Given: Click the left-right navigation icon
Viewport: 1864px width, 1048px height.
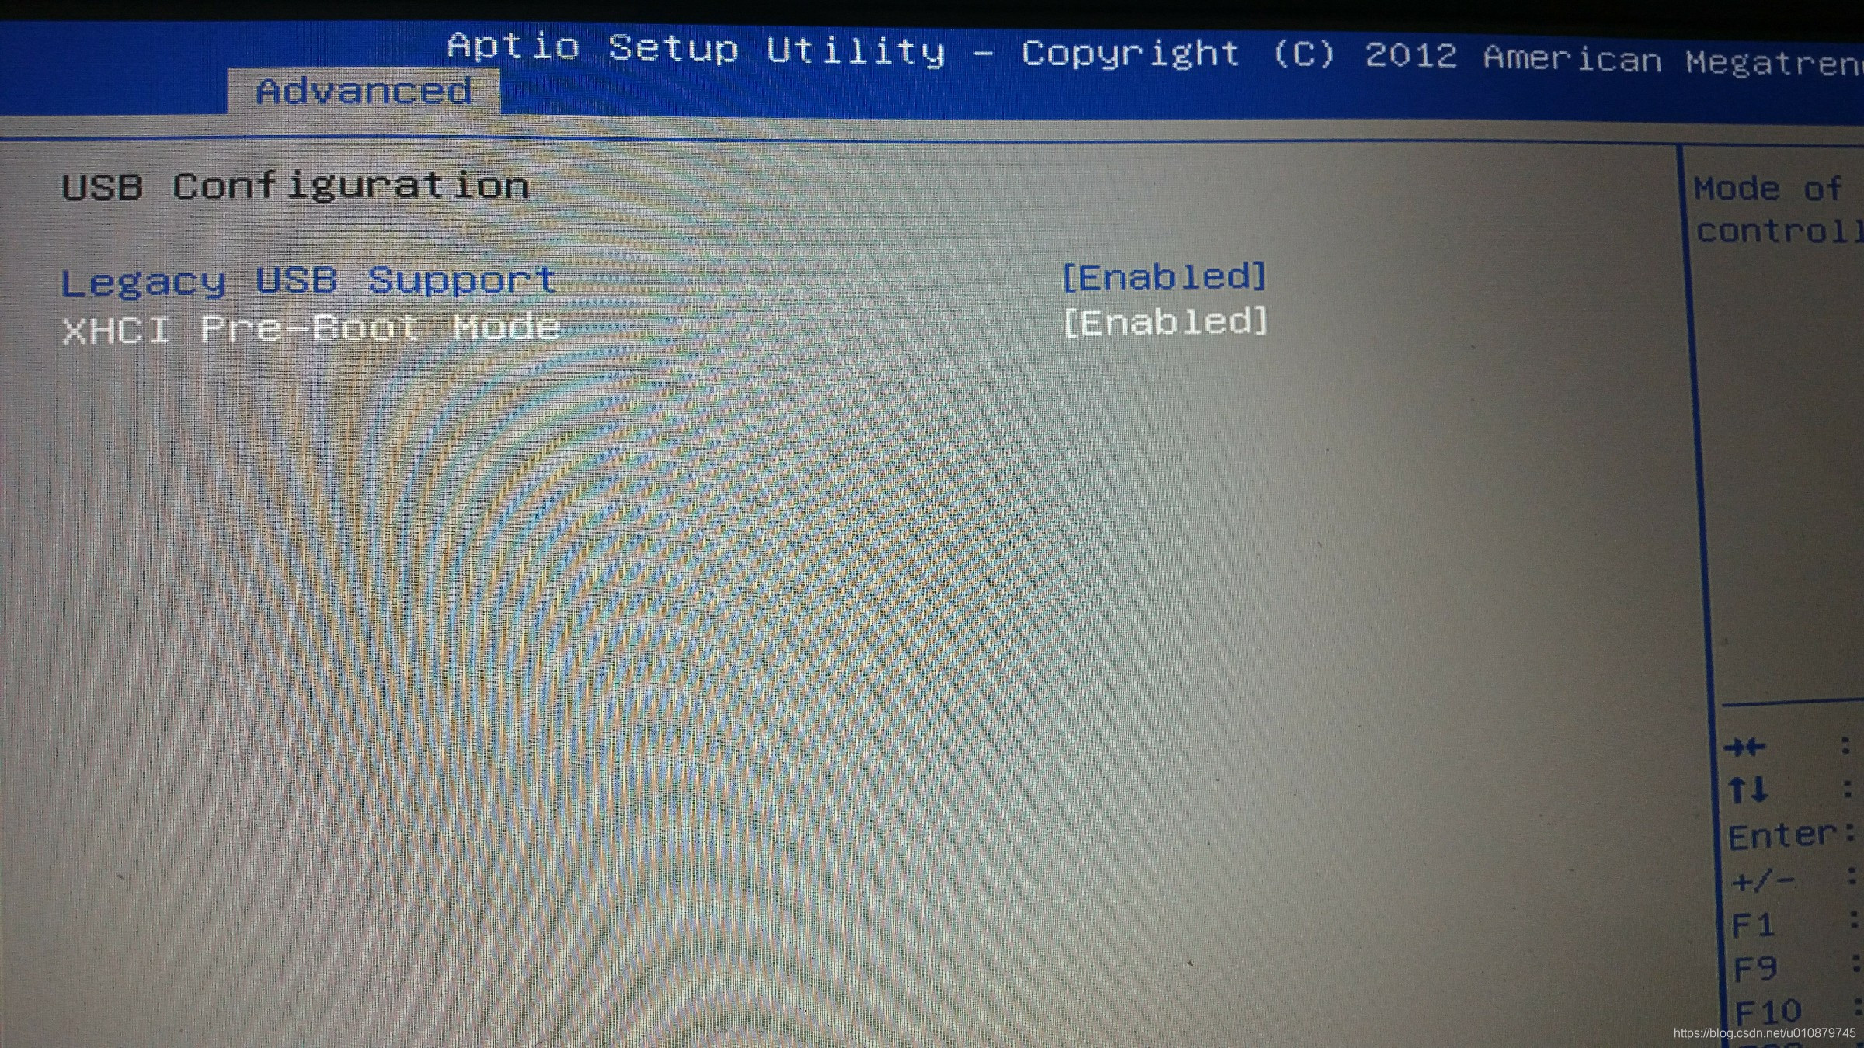Looking at the screenshot, I should click(x=1727, y=748).
